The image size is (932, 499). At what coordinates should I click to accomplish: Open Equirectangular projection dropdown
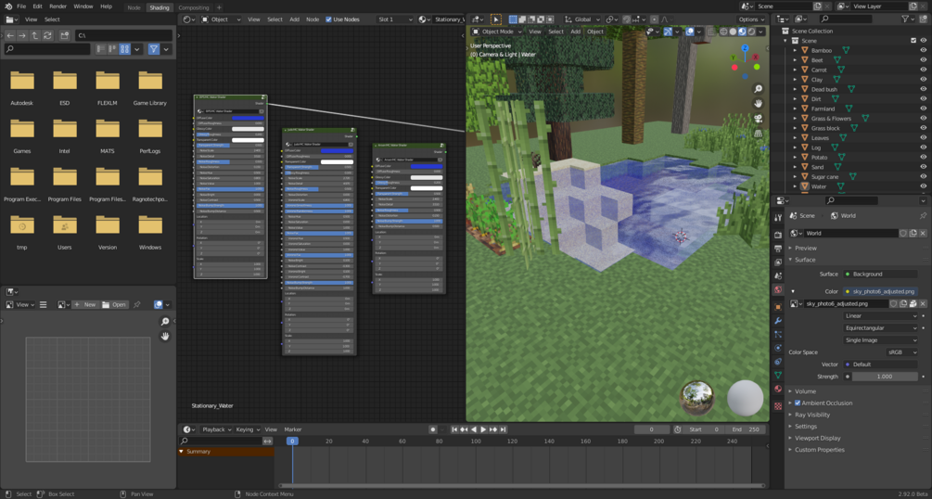click(881, 327)
